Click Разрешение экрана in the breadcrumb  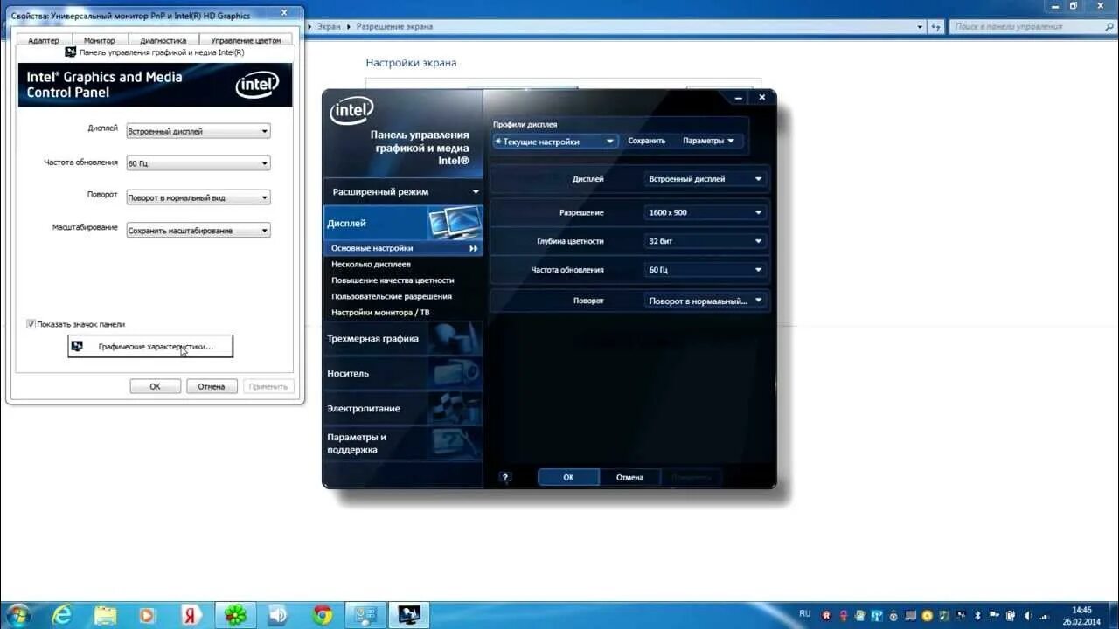[393, 27]
